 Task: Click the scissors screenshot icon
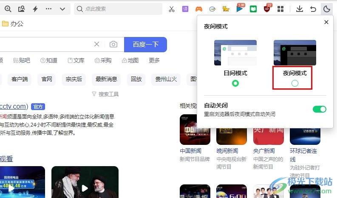tap(172, 9)
